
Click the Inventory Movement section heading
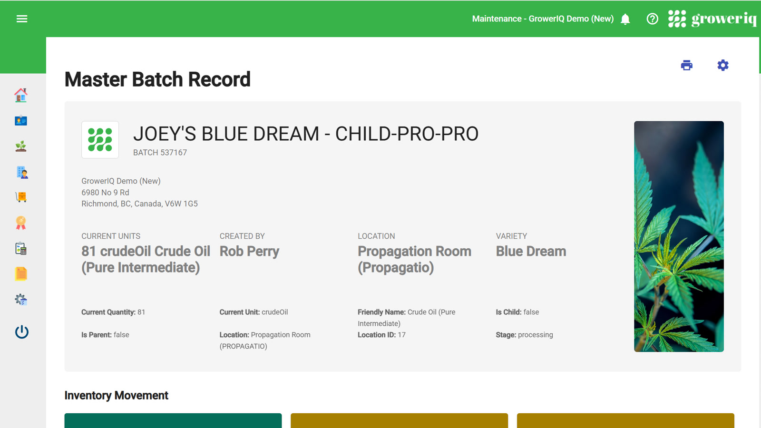[x=116, y=396]
